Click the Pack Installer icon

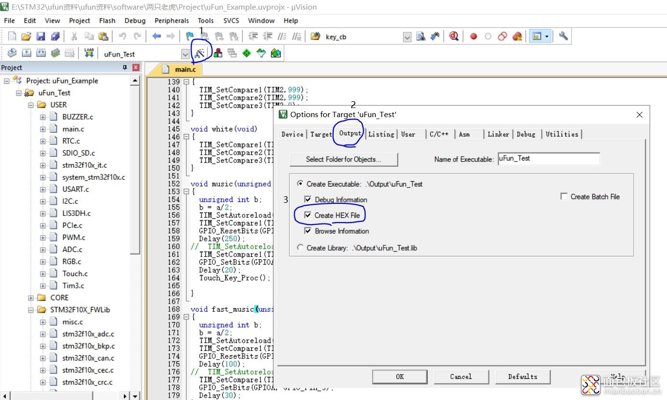[276, 53]
